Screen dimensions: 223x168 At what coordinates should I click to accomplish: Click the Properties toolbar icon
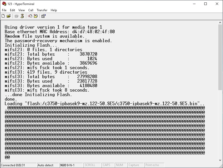[x=43, y=16]
